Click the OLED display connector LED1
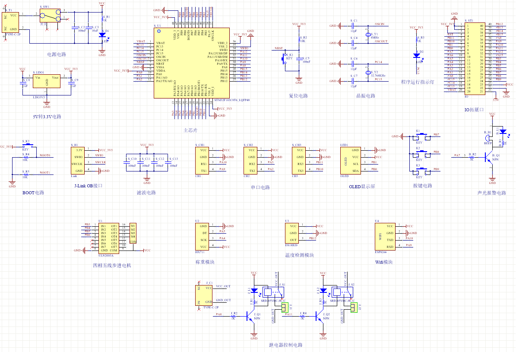 tap(351, 161)
